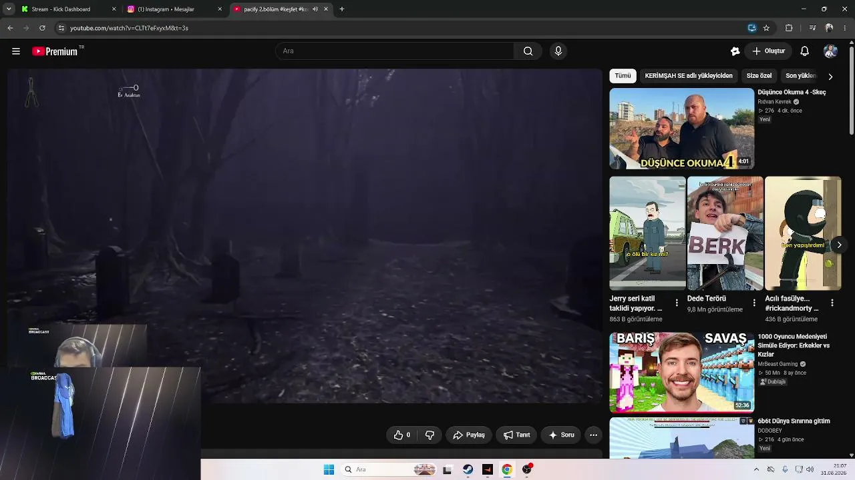Select the pacify 2.bölüm YouTube tab

(281, 9)
